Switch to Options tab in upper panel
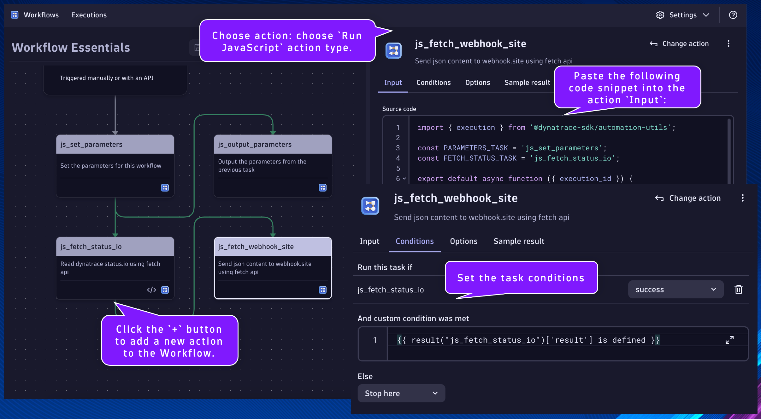The image size is (761, 419). pos(478,83)
